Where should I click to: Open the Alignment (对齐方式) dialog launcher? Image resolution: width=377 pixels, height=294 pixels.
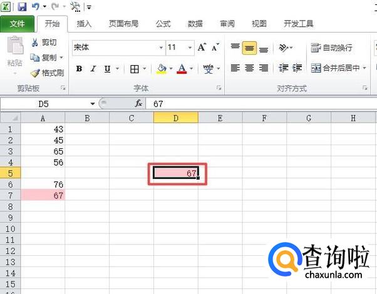[x=364, y=88]
